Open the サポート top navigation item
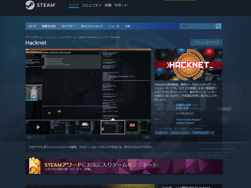 (121, 5)
